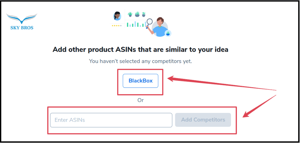This screenshot has height=143, width=300.
Task: Click the five-star rating under the avatar
Action: (x=116, y=25)
